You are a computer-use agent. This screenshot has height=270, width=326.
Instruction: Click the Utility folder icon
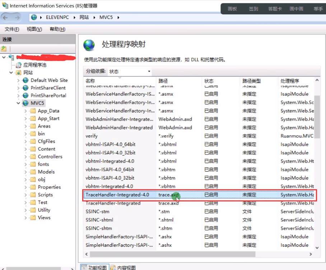click(33, 210)
